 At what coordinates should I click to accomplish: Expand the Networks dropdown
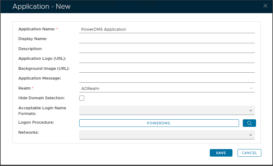(x=167, y=135)
